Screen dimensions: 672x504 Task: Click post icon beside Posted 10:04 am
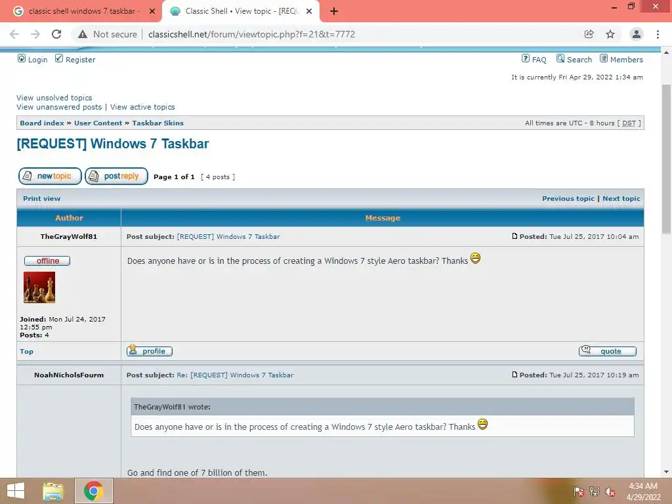pyautogui.click(x=514, y=236)
